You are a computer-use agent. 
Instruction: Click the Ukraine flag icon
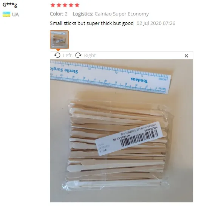(x=6, y=14)
